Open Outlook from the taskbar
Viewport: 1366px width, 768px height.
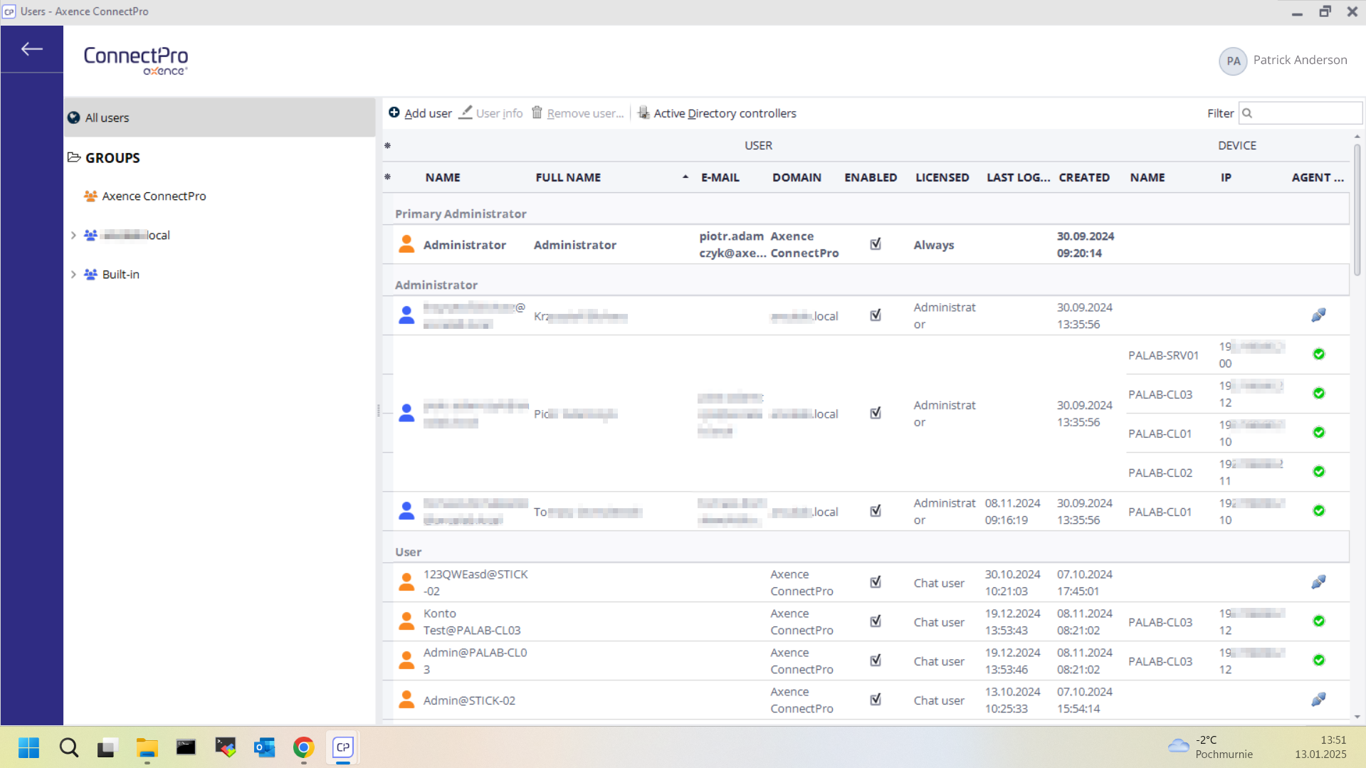tap(265, 747)
